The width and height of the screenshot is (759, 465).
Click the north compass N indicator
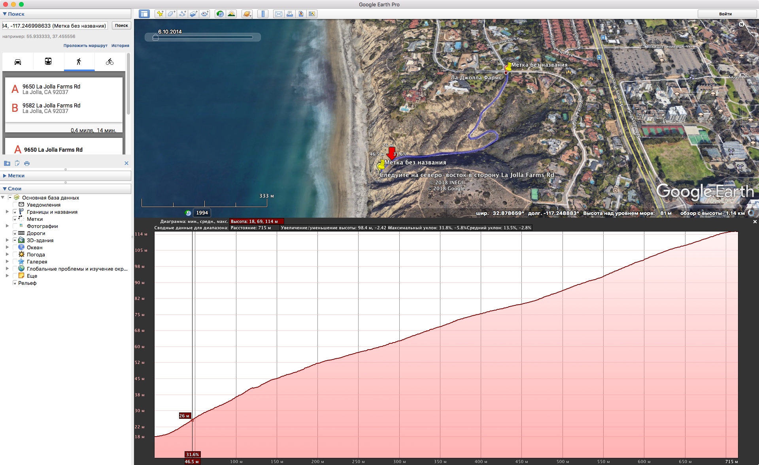pos(742,24)
